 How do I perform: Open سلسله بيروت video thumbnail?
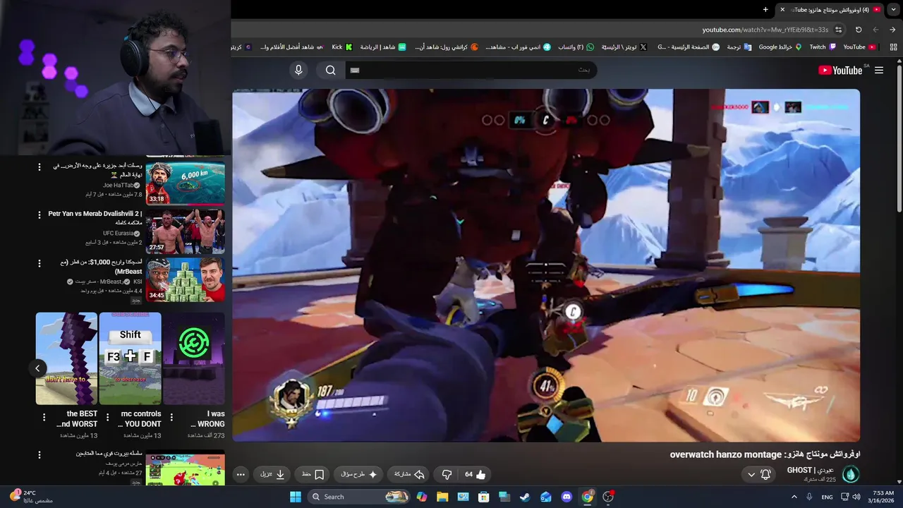point(185,468)
